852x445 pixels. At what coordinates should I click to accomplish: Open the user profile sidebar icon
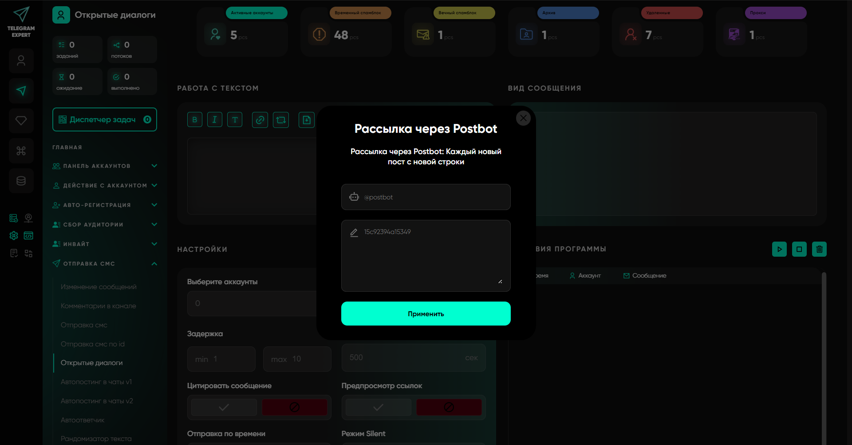pos(21,61)
